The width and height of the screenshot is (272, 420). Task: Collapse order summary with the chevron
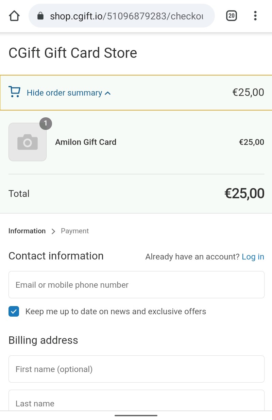click(x=108, y=93)
